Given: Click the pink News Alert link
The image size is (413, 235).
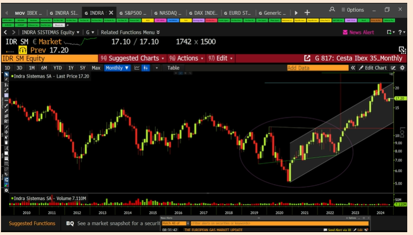Looking at the screenshot, I should point(359,32).
